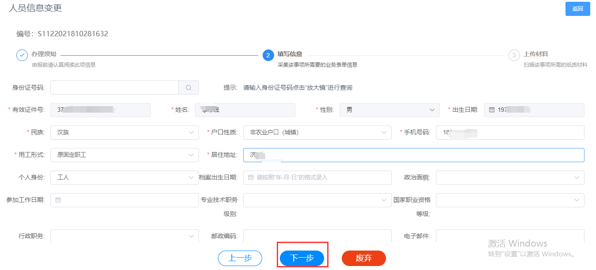Image resolution: width=596 pixels, height=270 pixels.
Task: Click the 上一步 button
Action: coord(240,258)
